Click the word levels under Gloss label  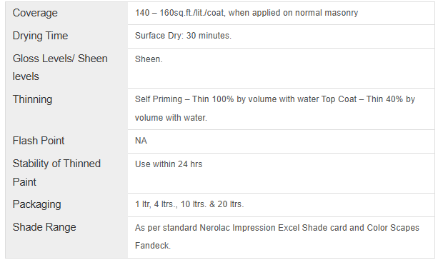(x=26, y=76)
